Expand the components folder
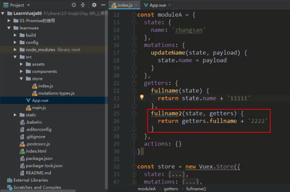This screenshot has height=192, width=290. coord(21,72)
